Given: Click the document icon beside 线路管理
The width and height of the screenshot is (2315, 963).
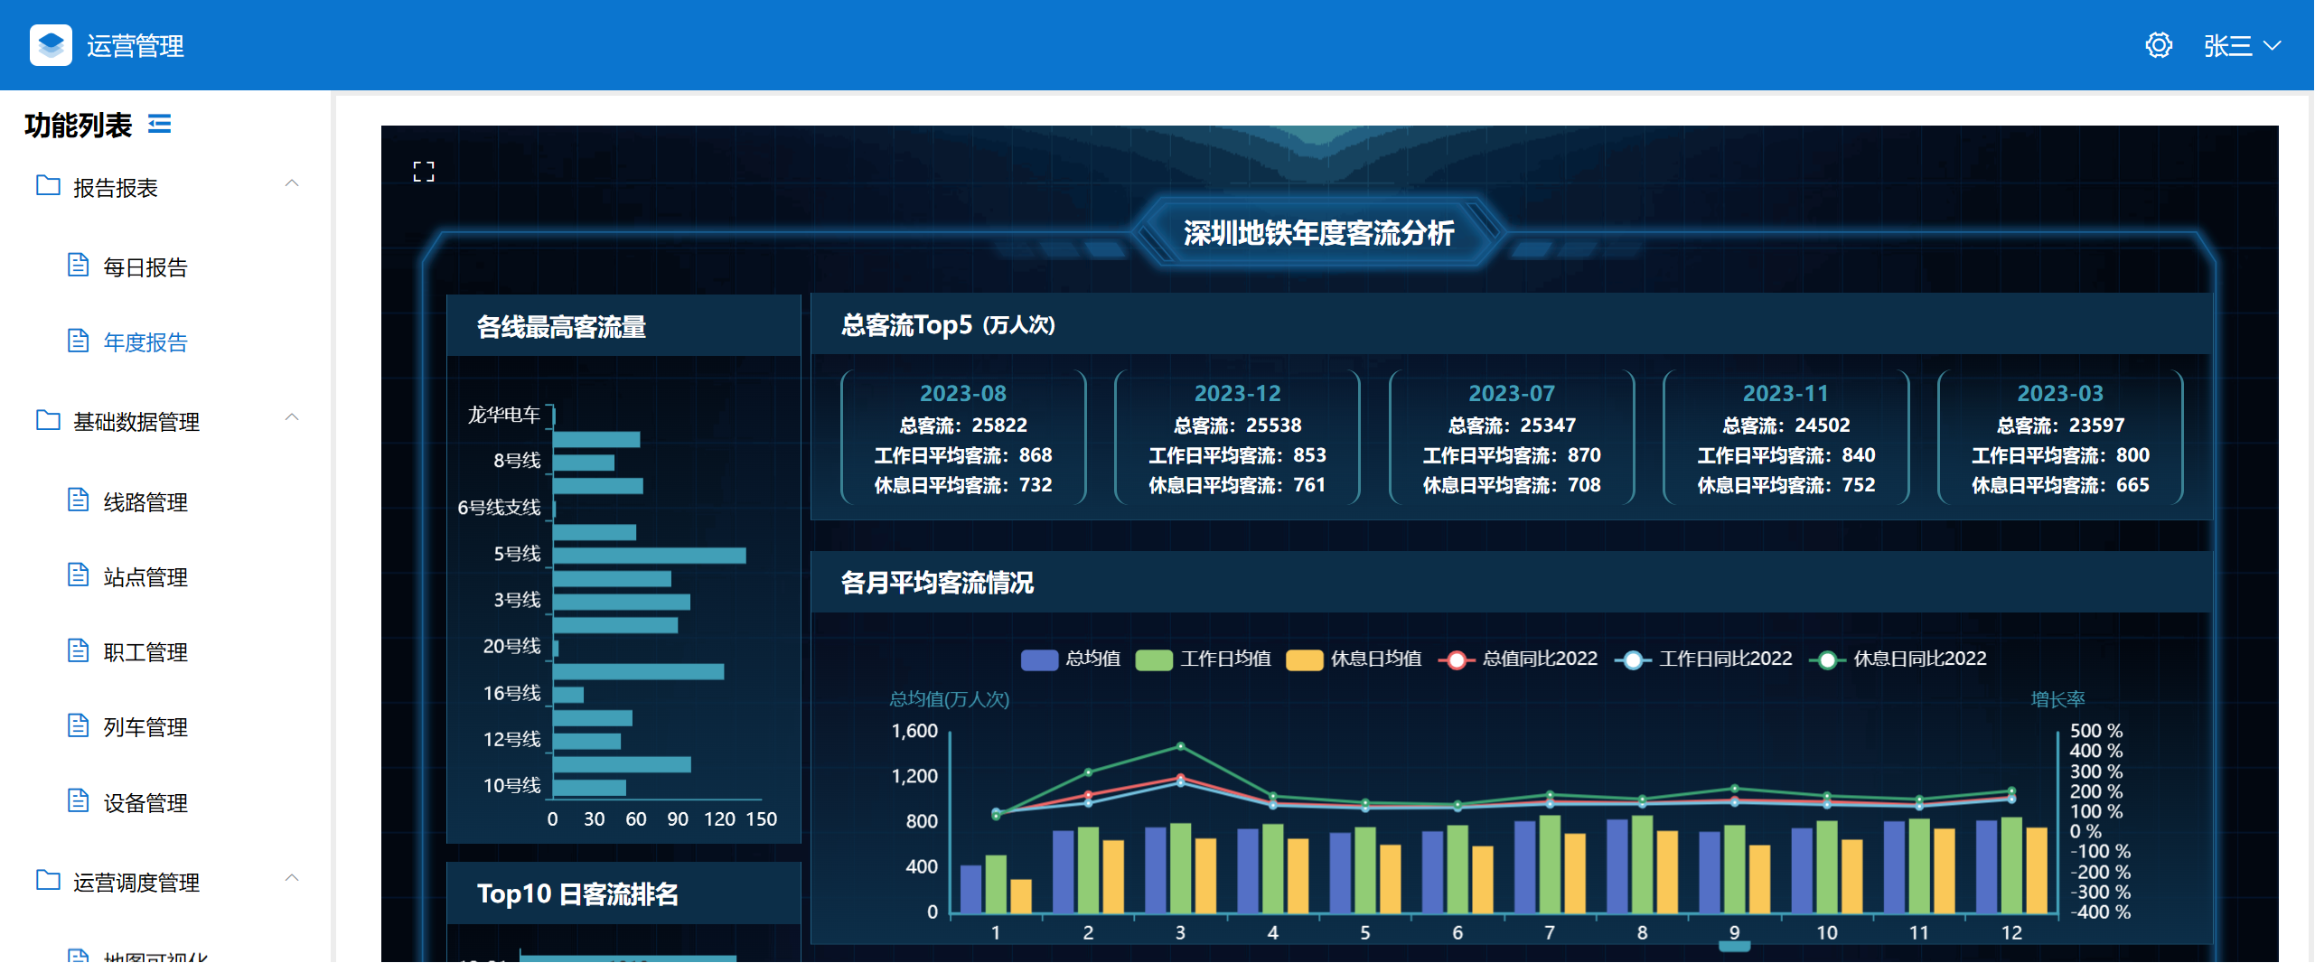Looking at the screenshot, I should pos(79,500).
